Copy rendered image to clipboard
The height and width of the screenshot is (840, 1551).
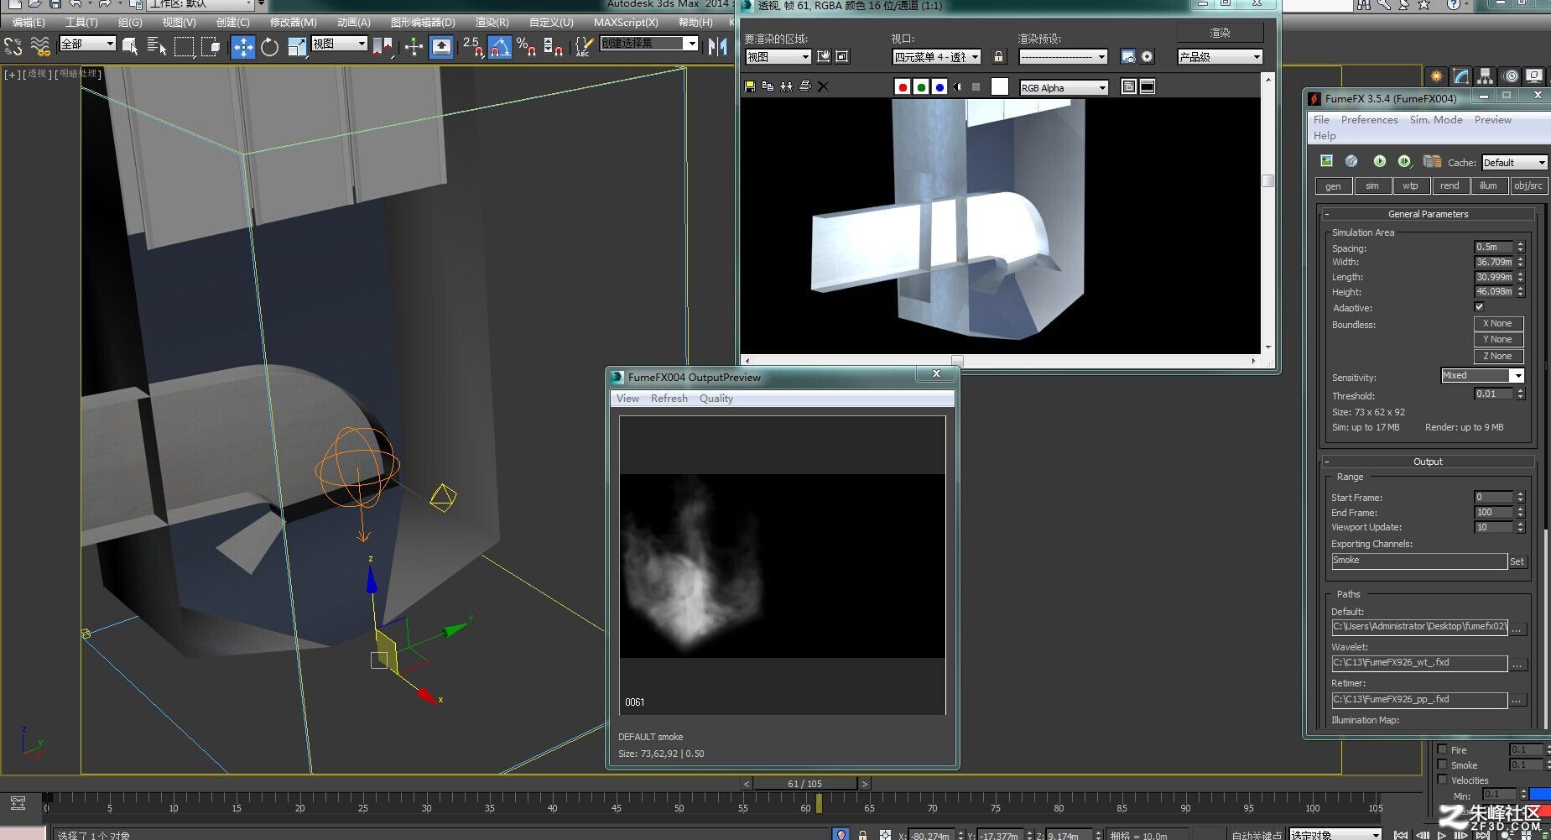[x=768, y=86]
